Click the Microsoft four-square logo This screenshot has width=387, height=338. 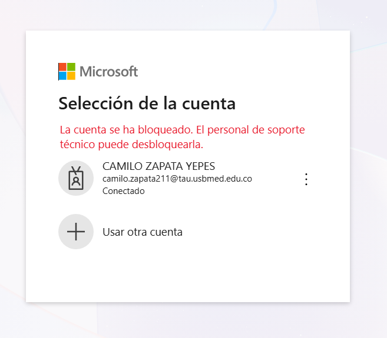(x=67, y=72)
